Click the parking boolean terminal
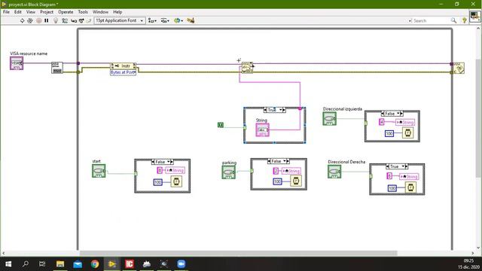The width and height of the screenshot is (482, 271). [229, 172]
